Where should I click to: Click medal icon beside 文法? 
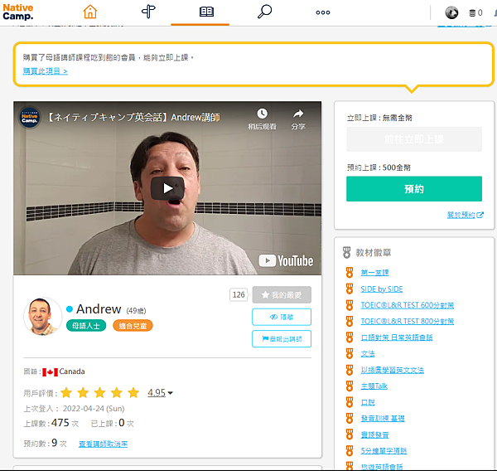pos(350,353)
